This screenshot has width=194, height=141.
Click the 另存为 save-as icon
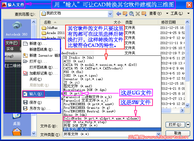coord(25,109)
